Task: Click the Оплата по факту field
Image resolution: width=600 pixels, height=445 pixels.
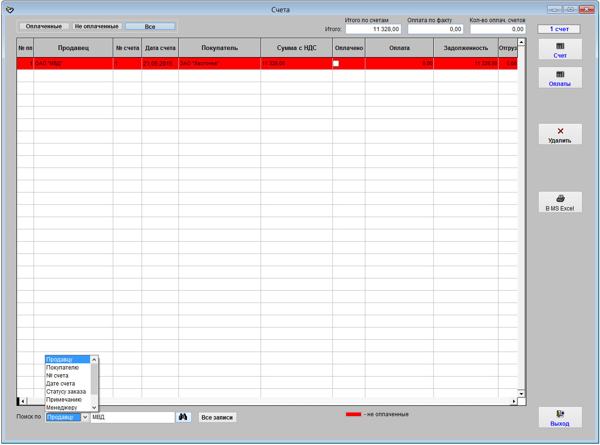Action: pos(436,29)
